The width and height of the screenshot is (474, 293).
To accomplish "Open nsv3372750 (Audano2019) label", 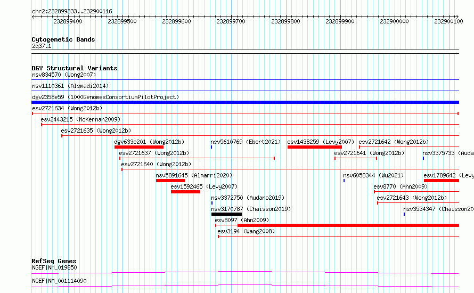I will (x=248, y=198).
